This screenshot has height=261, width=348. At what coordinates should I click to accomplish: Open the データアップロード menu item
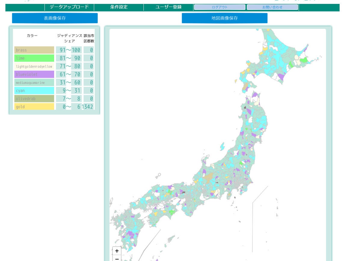pos(69,7)
